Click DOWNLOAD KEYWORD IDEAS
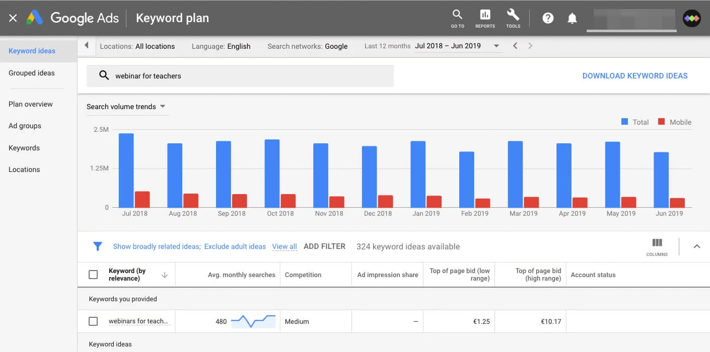The height and width of the screenshot is (352, 710). (x=635, y=75)
